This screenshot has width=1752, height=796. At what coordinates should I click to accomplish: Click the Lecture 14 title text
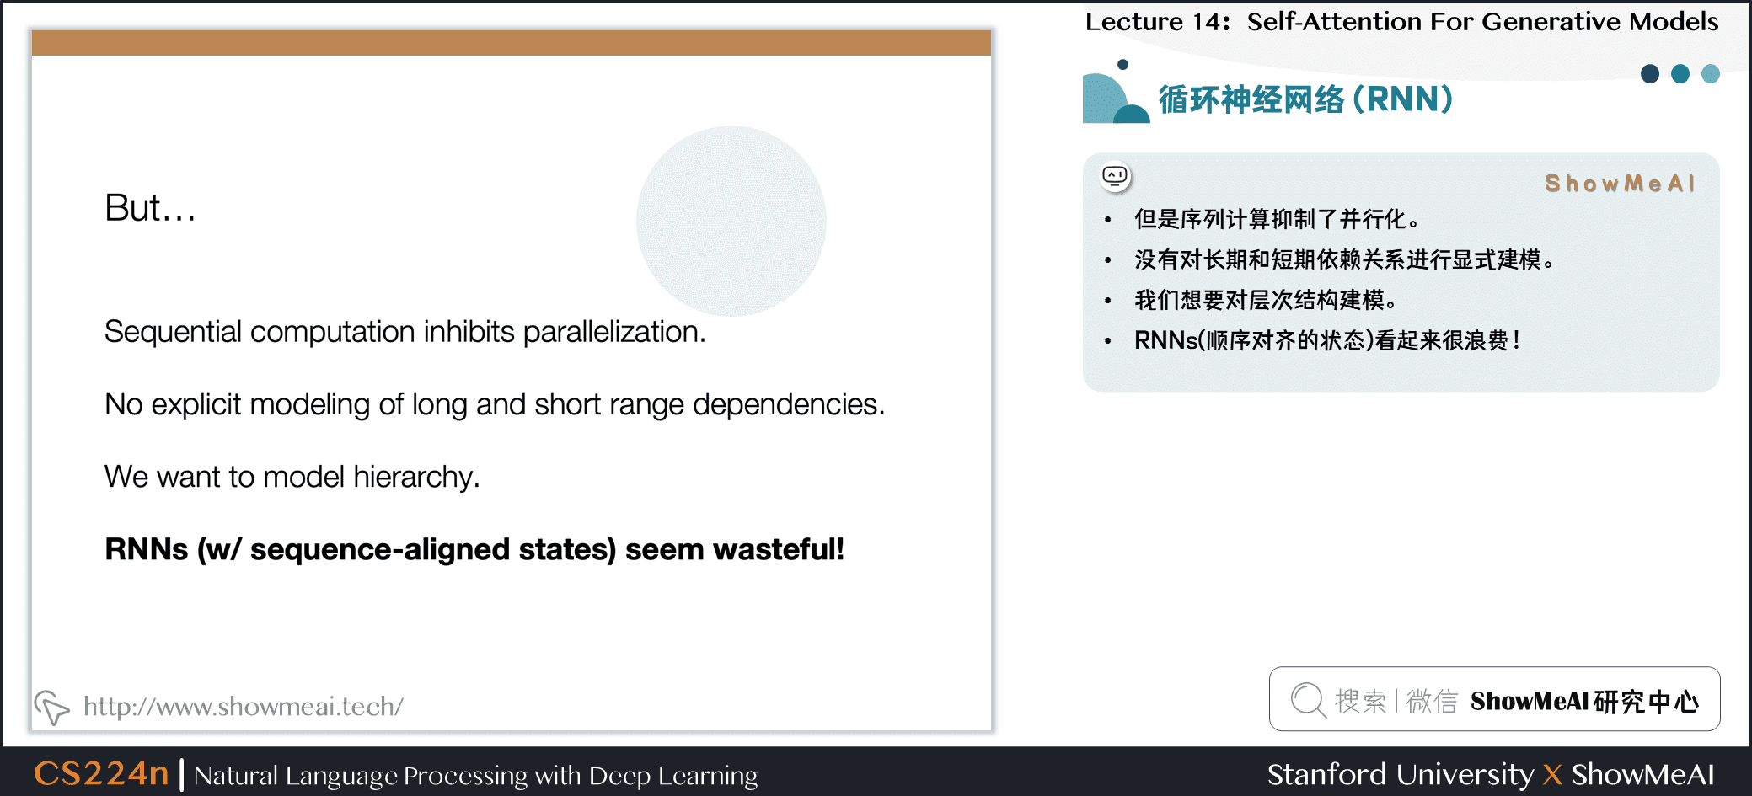[x=1401, y=21]
